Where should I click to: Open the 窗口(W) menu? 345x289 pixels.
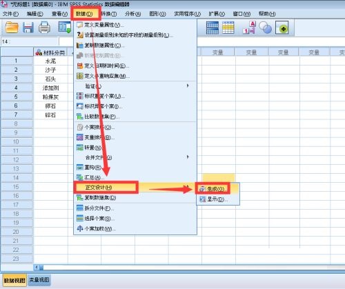click(x=241, y=14)
